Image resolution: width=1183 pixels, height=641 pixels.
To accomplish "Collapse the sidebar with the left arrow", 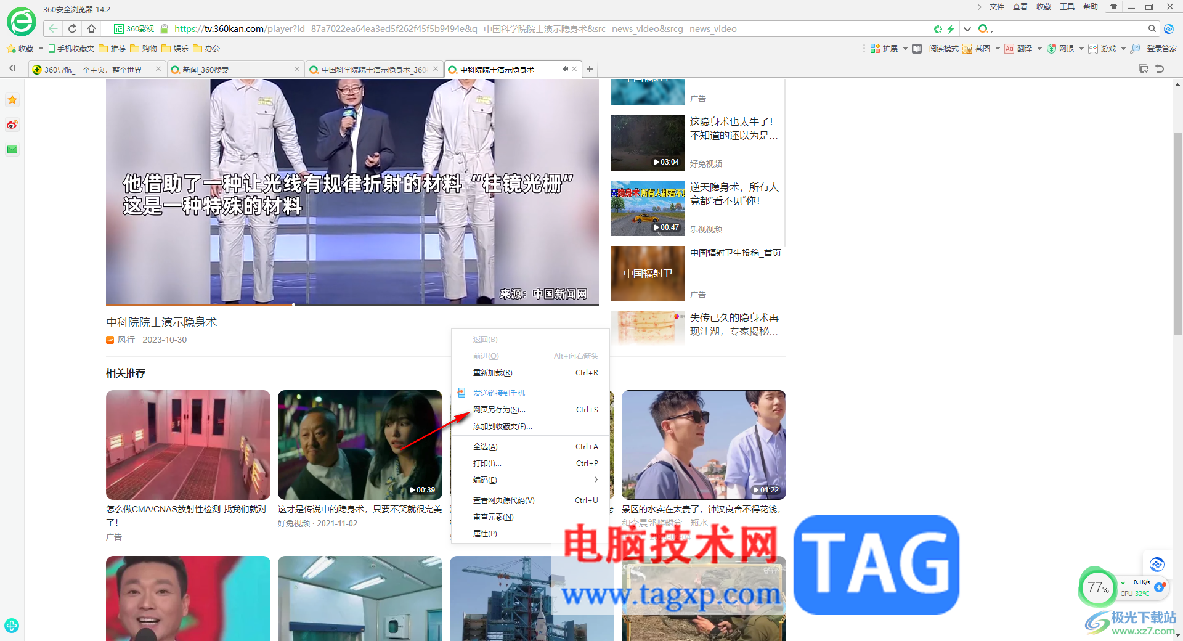I will [x=12, y=68].
